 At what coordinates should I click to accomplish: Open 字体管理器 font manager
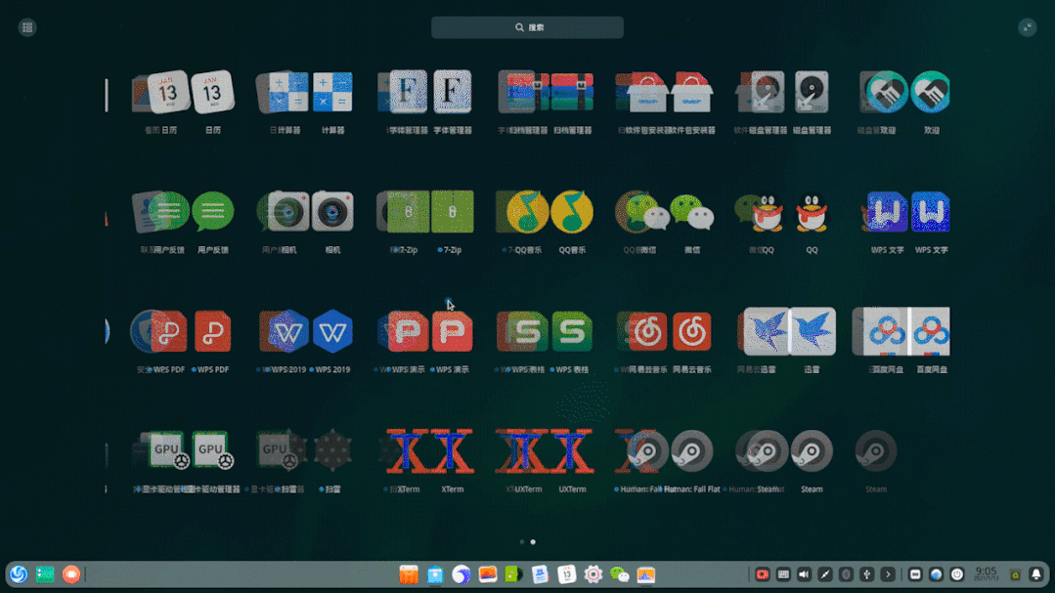coord(452,93)
